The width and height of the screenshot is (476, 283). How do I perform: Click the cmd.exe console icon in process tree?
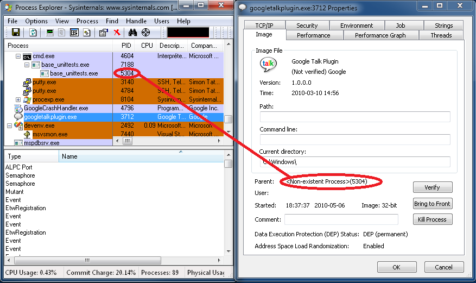click(x=27, y=56)
